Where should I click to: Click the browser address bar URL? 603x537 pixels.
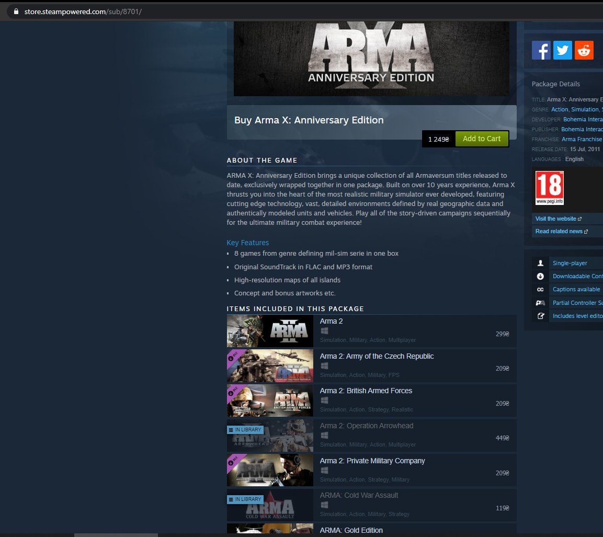83,12
